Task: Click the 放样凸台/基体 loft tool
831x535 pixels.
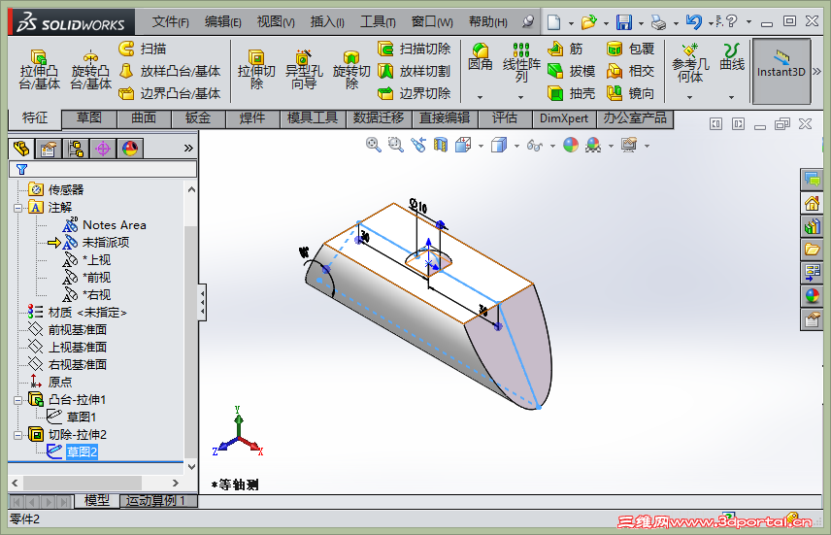Action: (x=170, y=71)
